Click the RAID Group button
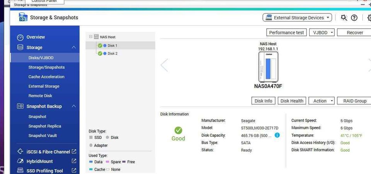The height and width of the screenshot is (174, 371). (354, 101)
